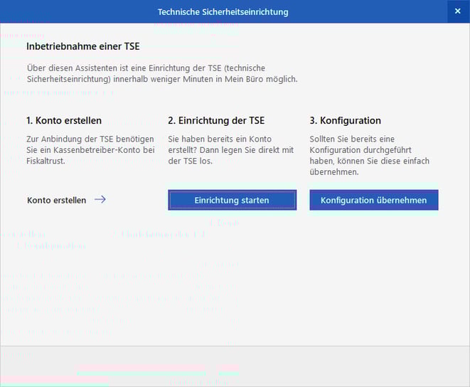Click the step heading 1. Konto erstellen
This screenshot has height=387, width=470.
tap(64, 121)
